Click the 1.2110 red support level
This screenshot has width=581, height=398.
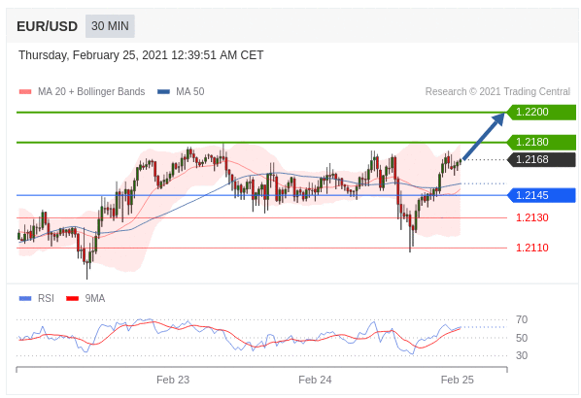[532, 248]
